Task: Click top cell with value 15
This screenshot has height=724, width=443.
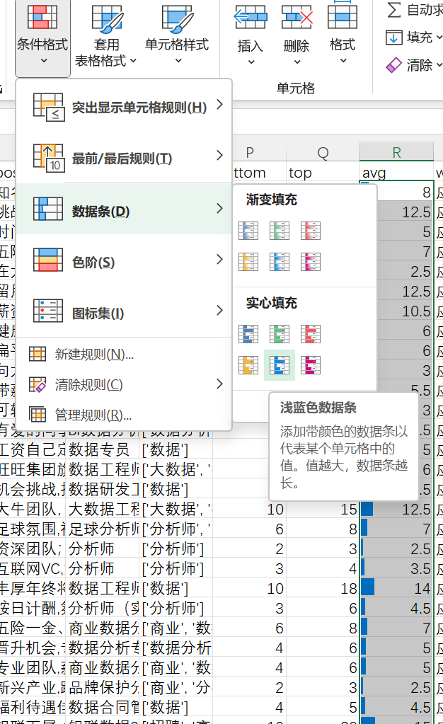Action: [323, 509]
